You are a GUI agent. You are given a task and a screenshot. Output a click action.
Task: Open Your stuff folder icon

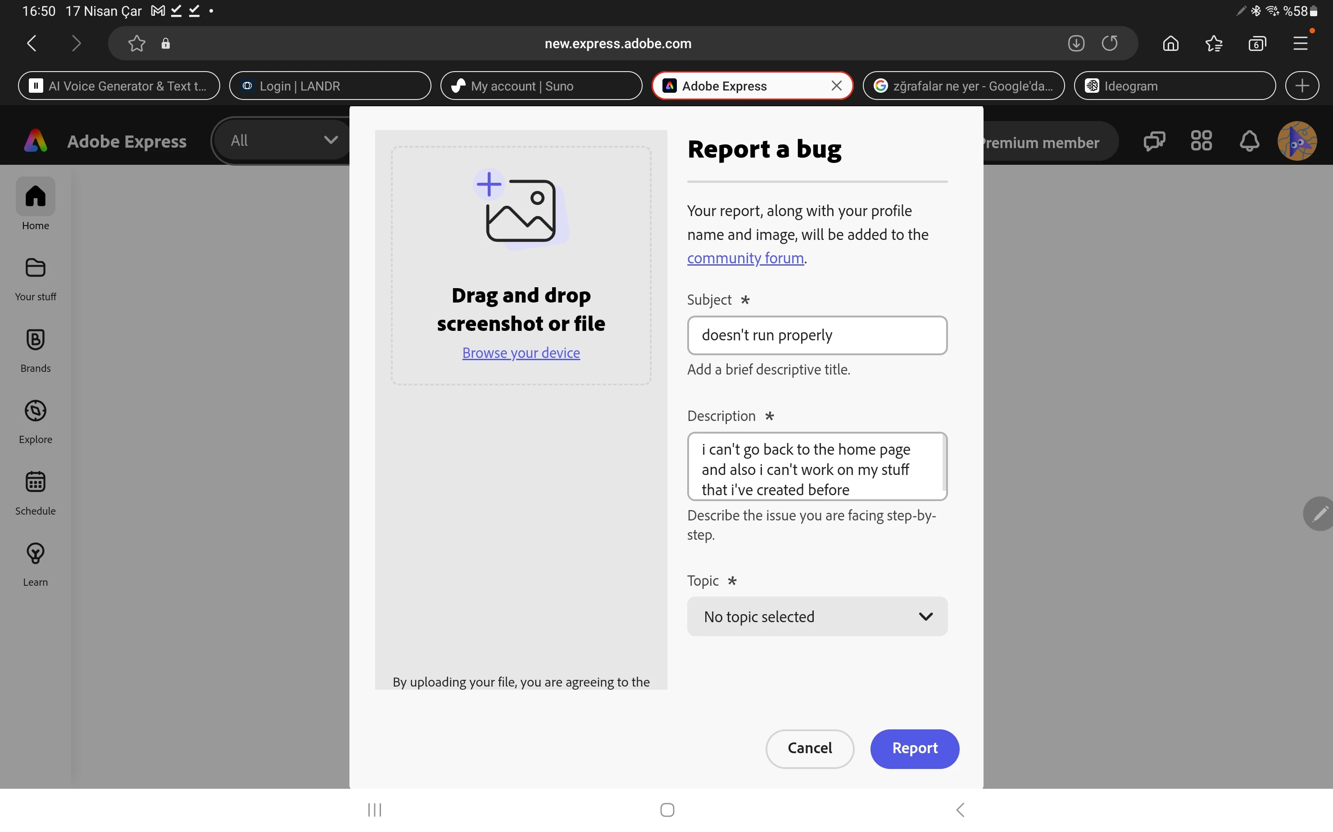click(35, 268)
